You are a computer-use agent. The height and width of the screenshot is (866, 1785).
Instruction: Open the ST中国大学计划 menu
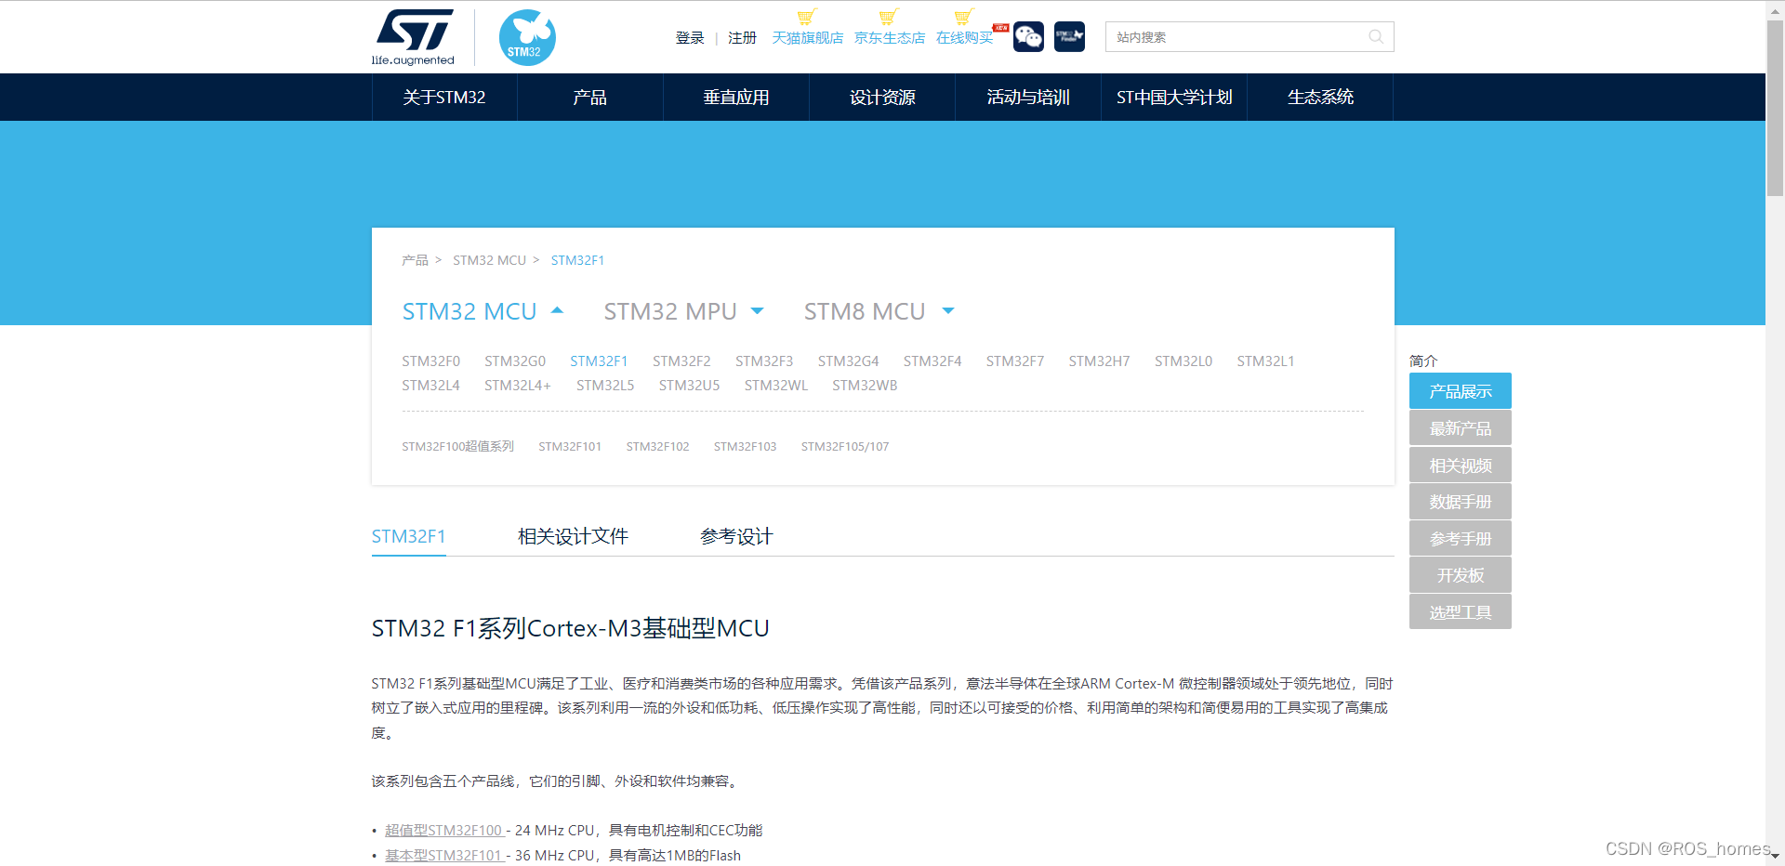pyautogui.click(x=1174, y=98)
